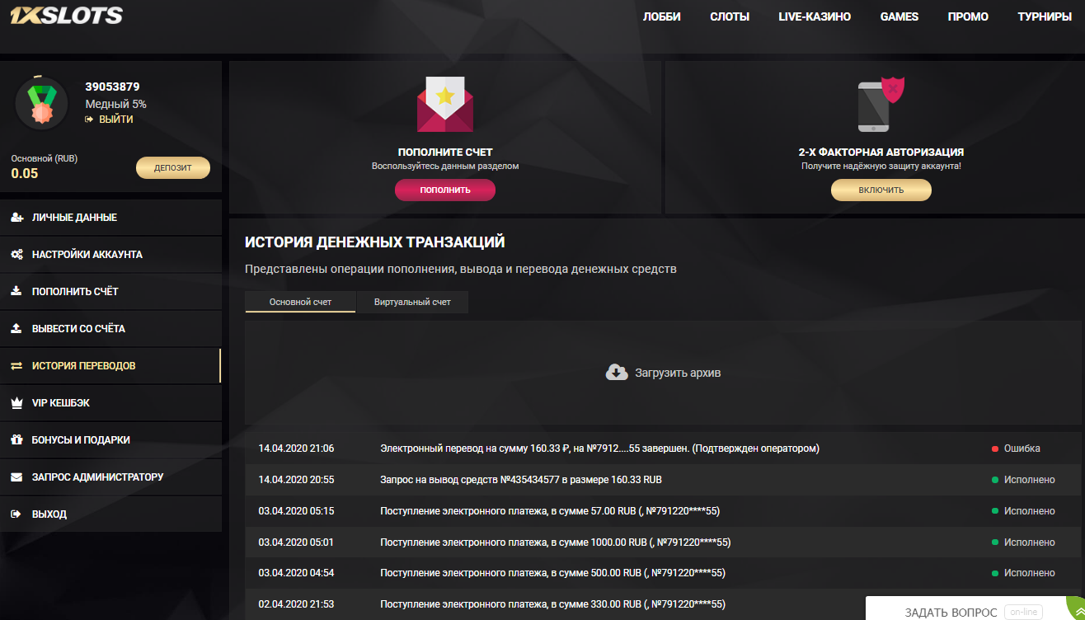Click the exit icon at sidebar bottom

coord(16,514)
